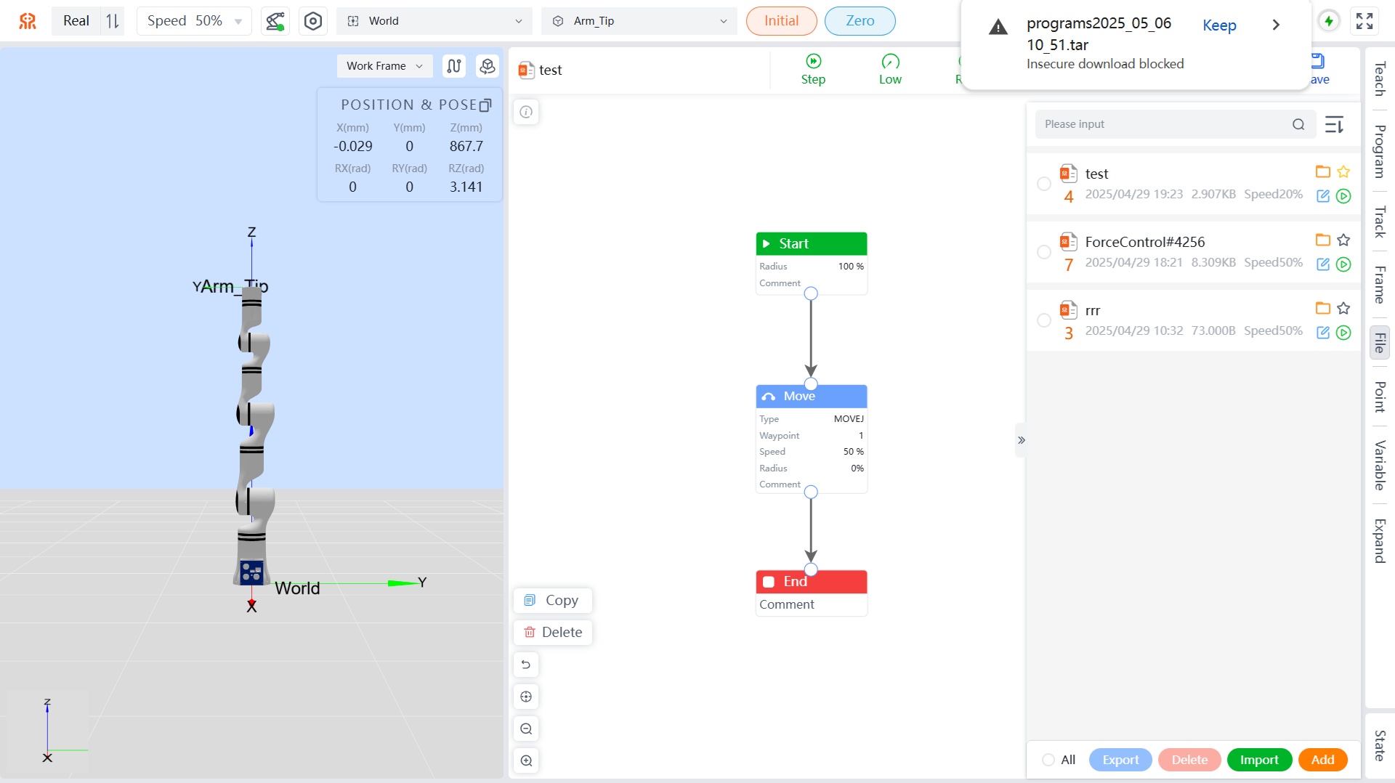
Task: Click the robot arm status icon in top toolbar
Action: pos(275,21)
